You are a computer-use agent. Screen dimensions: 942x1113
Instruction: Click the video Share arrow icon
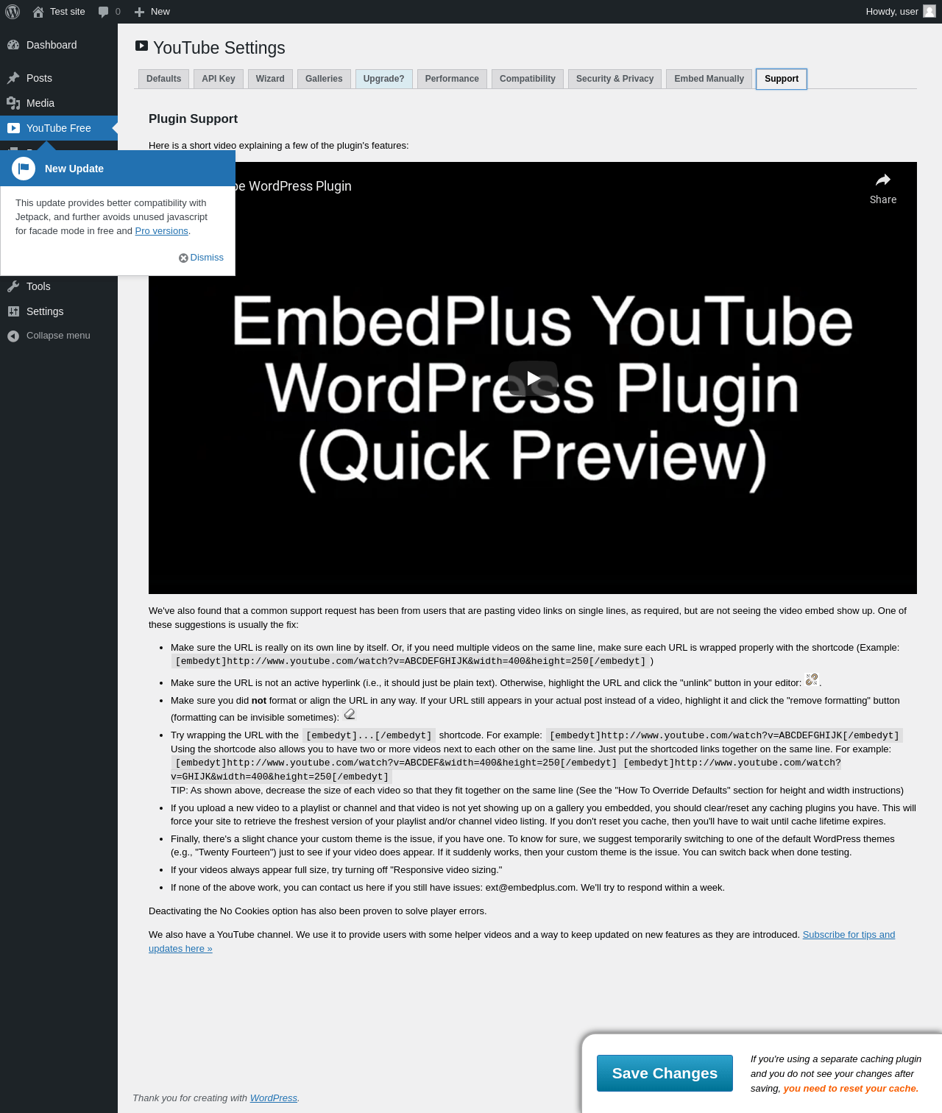click(x=883, y=180)
